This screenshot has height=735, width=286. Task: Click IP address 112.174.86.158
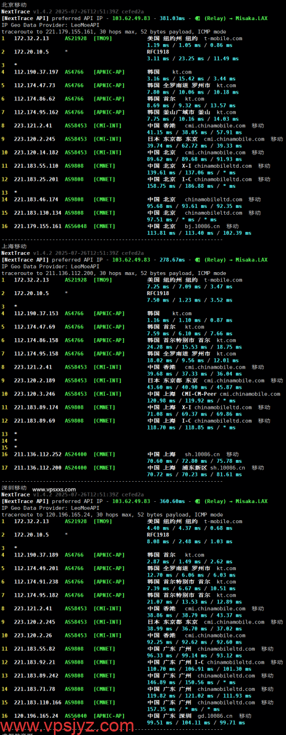36,340
